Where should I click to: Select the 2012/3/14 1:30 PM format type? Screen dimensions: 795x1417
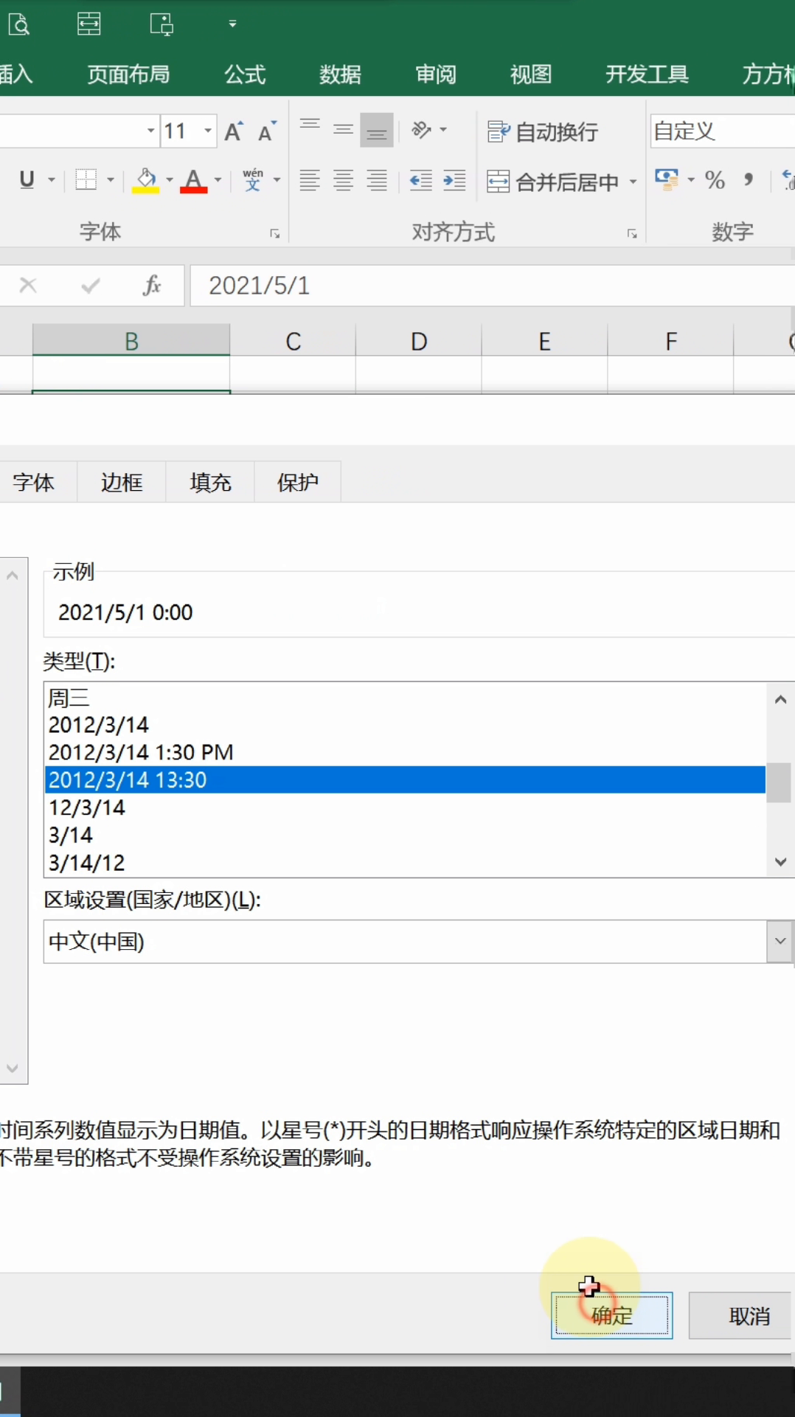(405, 752)
